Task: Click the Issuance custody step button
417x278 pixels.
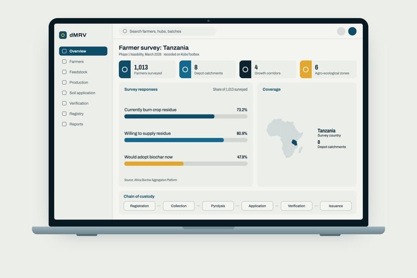Action: point(336,206)
